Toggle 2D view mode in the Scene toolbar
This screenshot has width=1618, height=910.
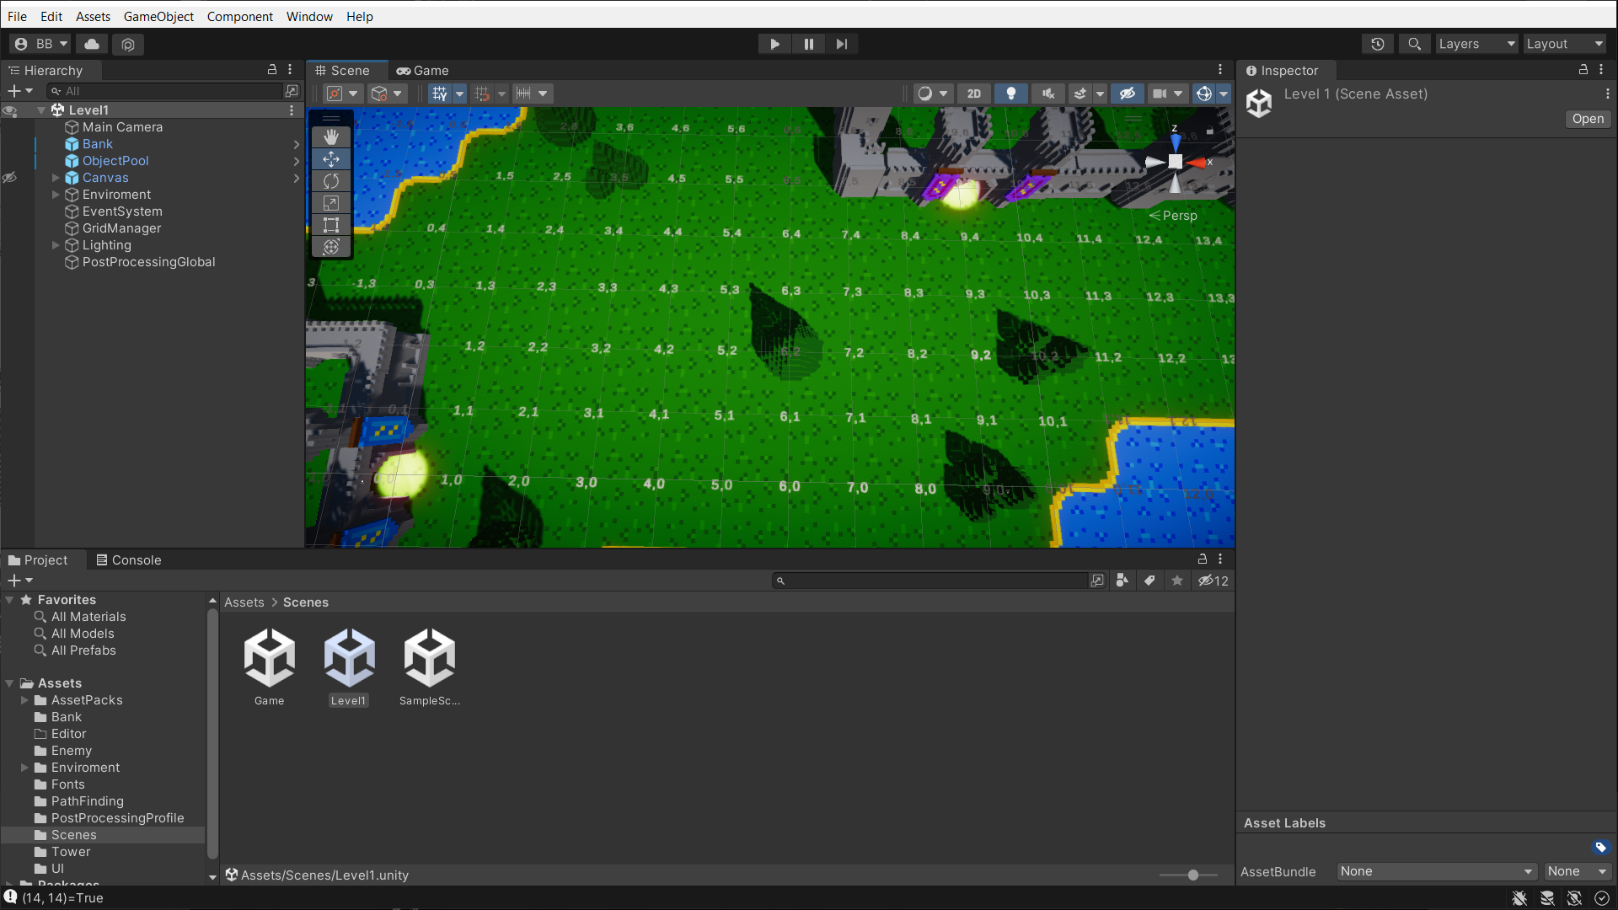click(974, 94)
